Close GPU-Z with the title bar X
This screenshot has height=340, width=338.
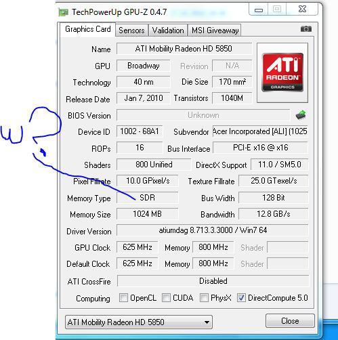point(302,9)
